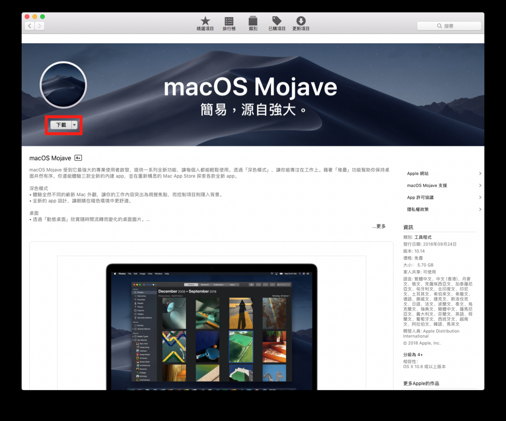
Task: Click the © 2018 Apple, Inc. text
Action: coord(422,343)
